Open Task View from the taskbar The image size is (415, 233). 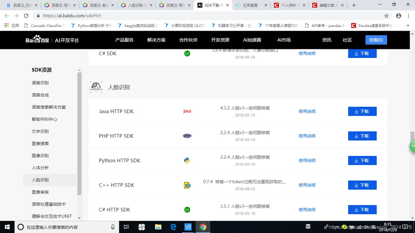coord(126,227)
